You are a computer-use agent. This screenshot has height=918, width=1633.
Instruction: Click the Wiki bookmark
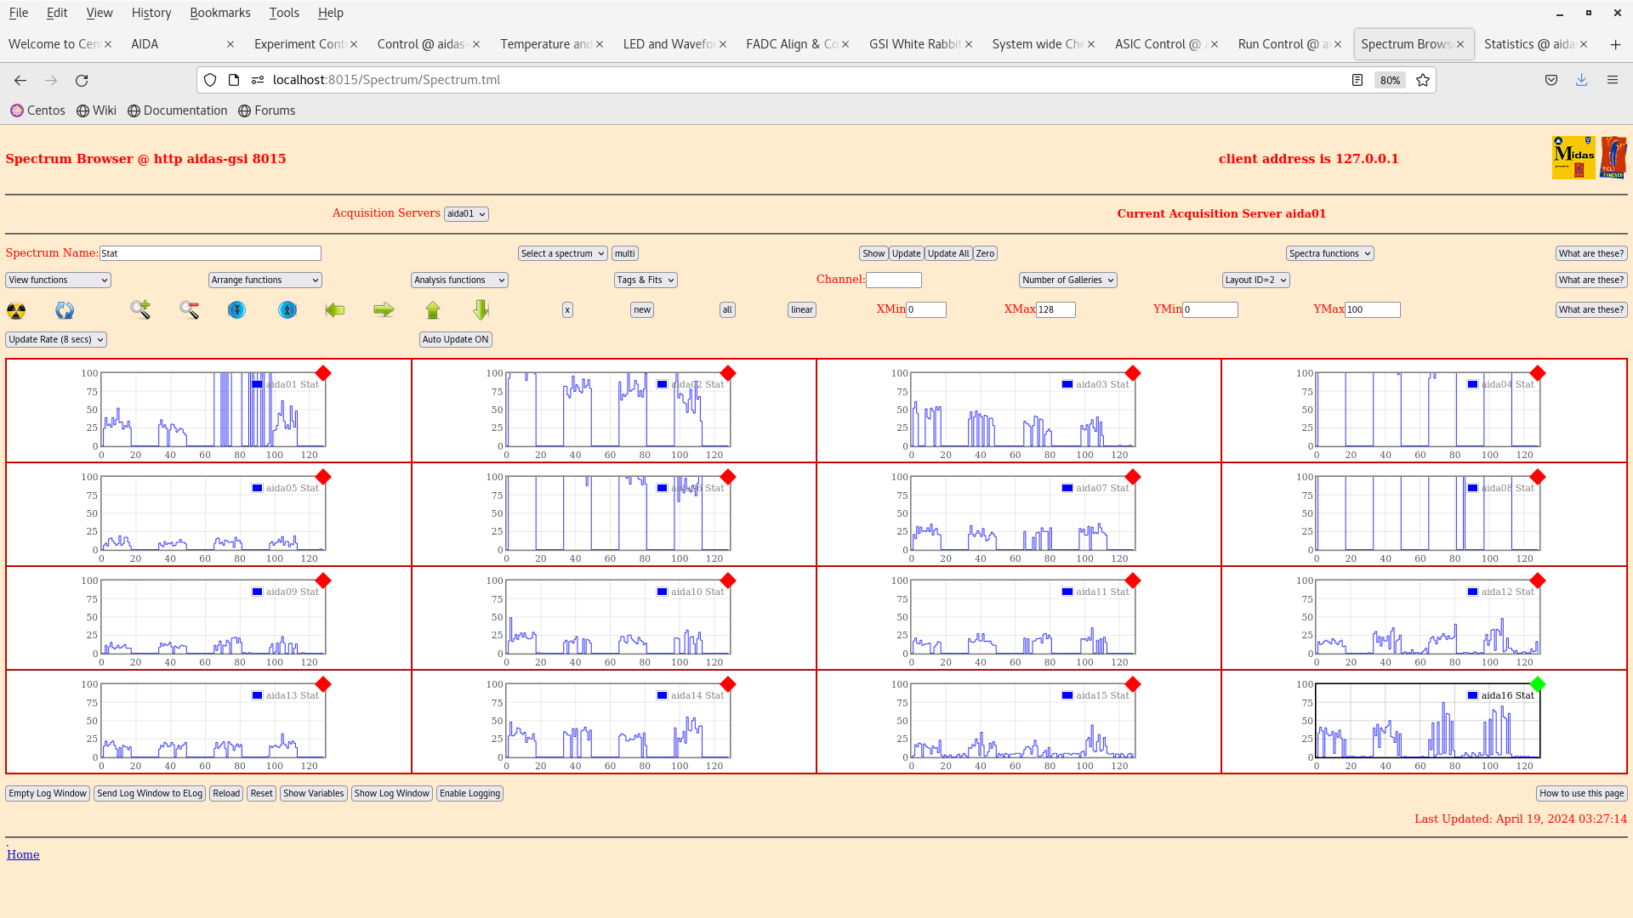pyautogui.click(x=96, y=110)
